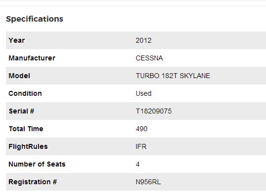Click the year value 2012
266x196 pixels.
[144, 40]
